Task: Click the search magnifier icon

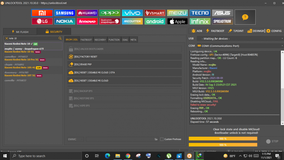Action: pos(60,38)
